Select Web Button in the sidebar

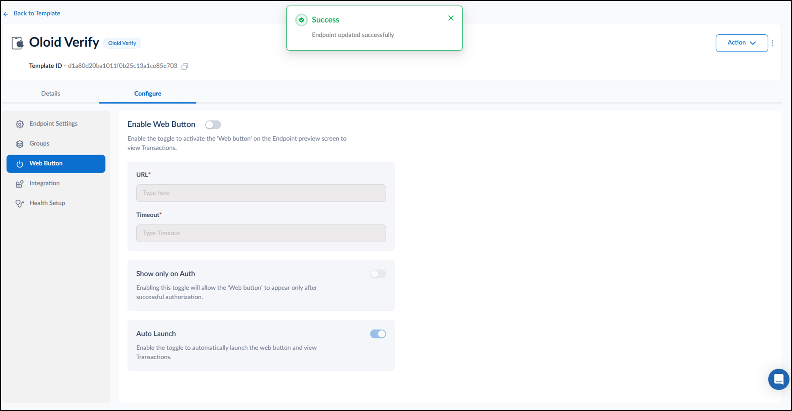click(x=56, y=163)
